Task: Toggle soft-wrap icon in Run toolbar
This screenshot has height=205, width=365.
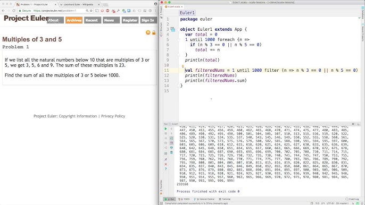Action: click(171, 138)
